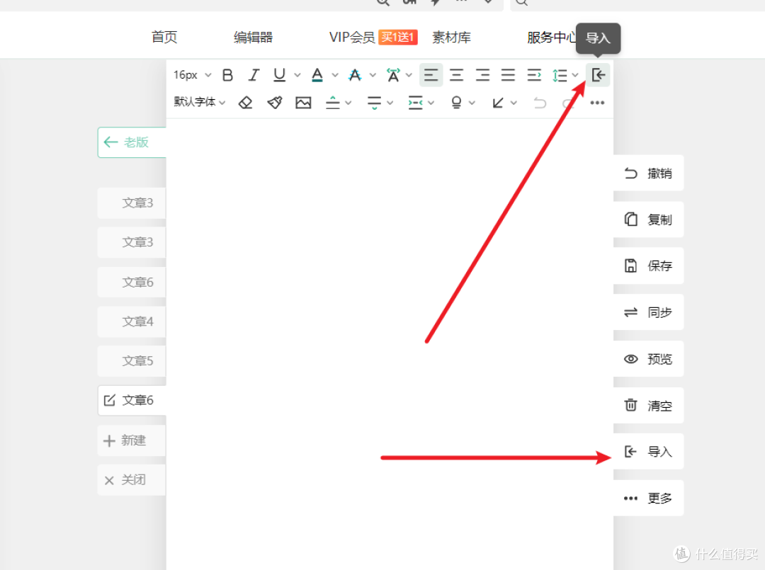Justify text on both sides
The width and height of the screenshot is (765, 570).
pos(508,75)
